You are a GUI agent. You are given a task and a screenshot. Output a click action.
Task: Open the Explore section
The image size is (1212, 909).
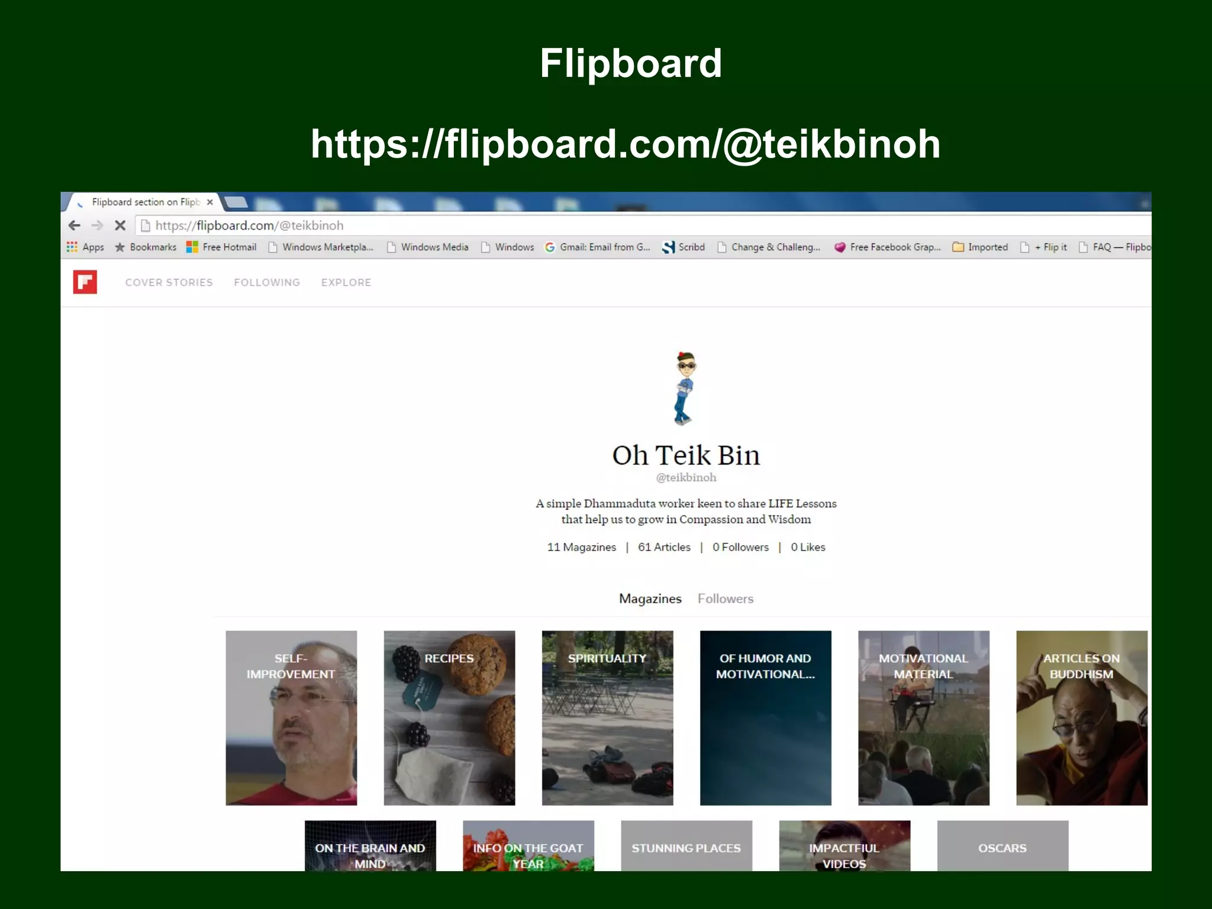coord(346,283)
